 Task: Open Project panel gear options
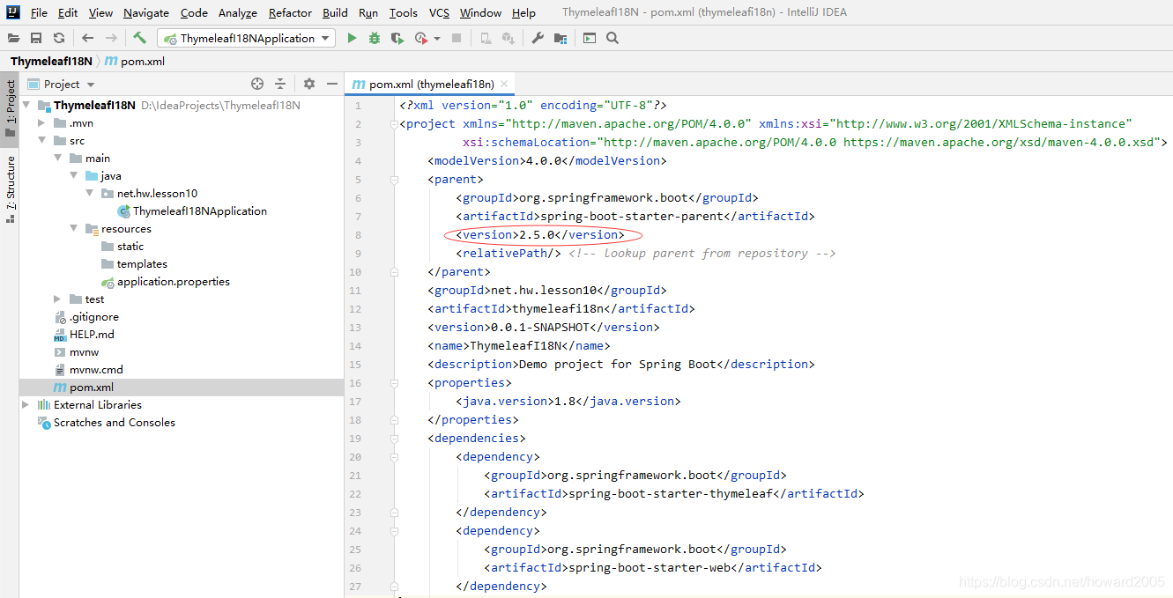coord(309,84)
